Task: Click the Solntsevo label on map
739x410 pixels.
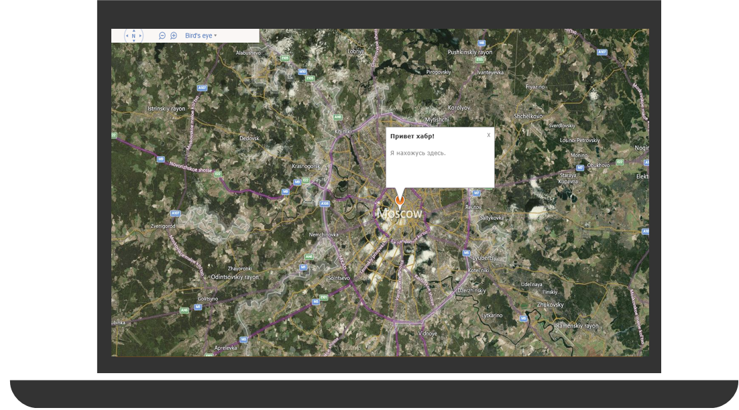Action: (339, 278)
